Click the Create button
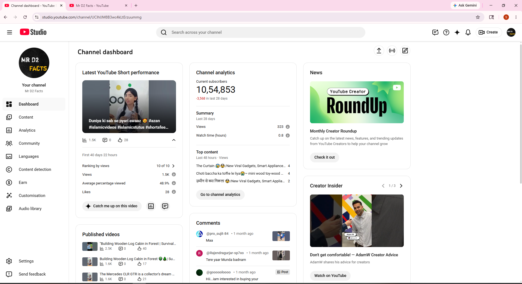This screenshot has height=284, width=522. click(x=488, y=32)
